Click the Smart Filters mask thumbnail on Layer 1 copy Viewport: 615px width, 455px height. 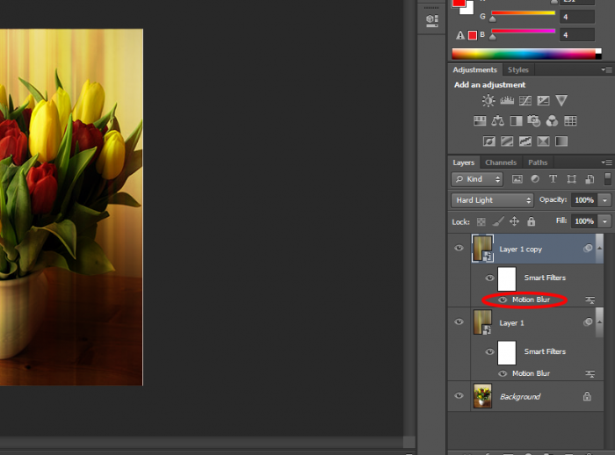point(506,278)
